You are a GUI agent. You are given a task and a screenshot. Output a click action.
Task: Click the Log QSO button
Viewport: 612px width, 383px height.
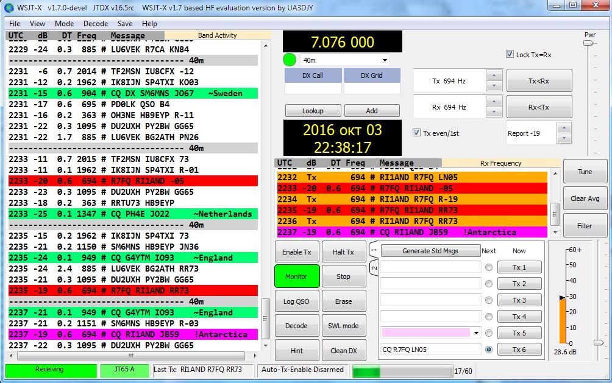[x=296, y=301]
